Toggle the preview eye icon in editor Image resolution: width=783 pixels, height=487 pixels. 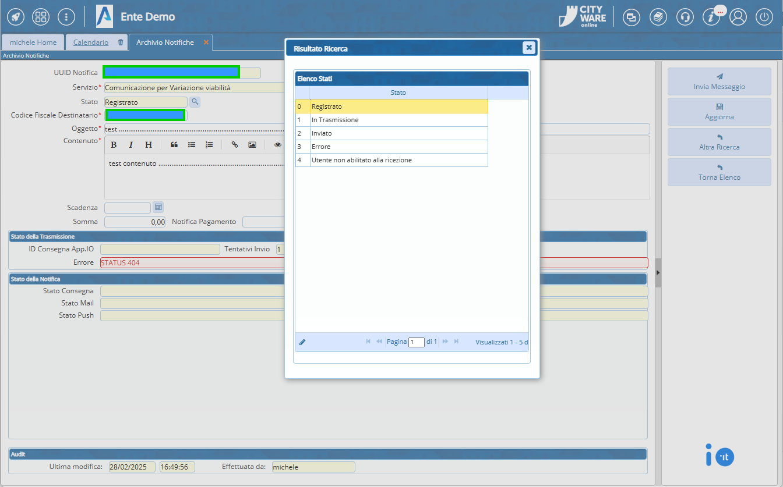point(278,145)
